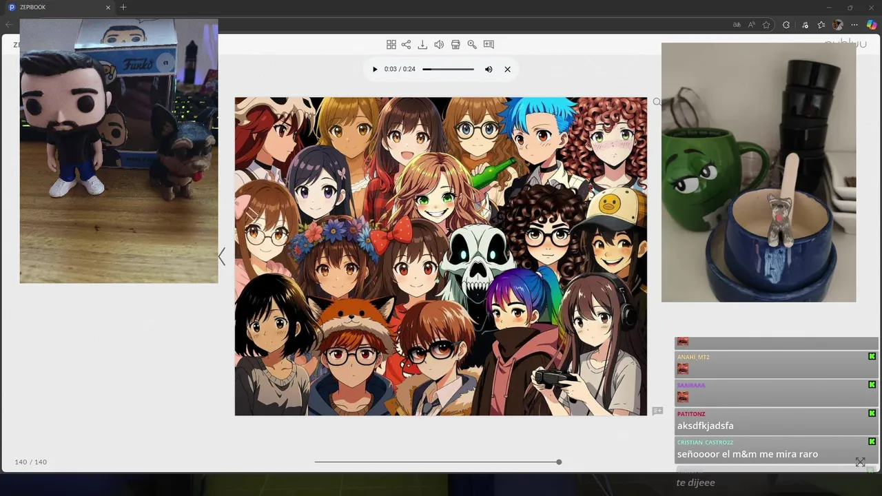
Task: Open the browser extensions puzzle icon
Action: [786, 25]
